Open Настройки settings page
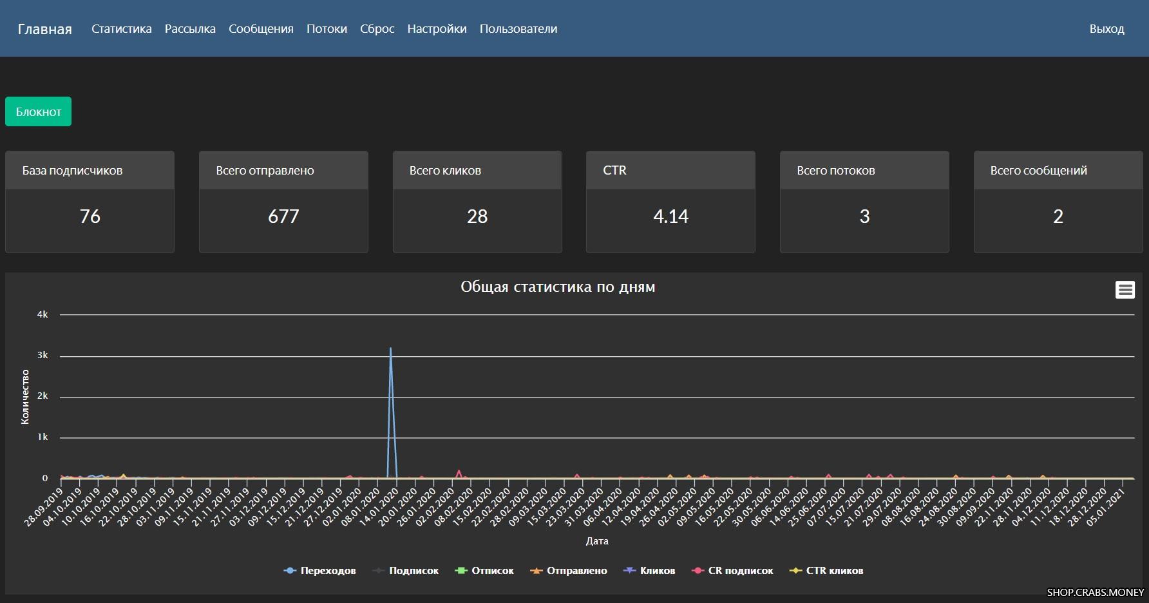Viewport: 1149px width, 603px height. click(437, 29)
